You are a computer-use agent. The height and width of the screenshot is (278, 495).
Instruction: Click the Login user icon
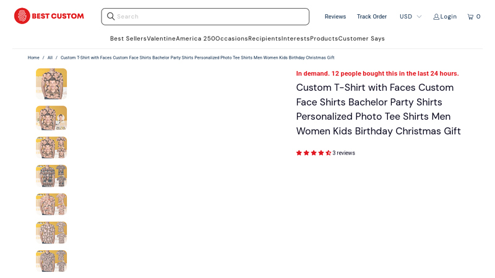(x=436, y=17)
